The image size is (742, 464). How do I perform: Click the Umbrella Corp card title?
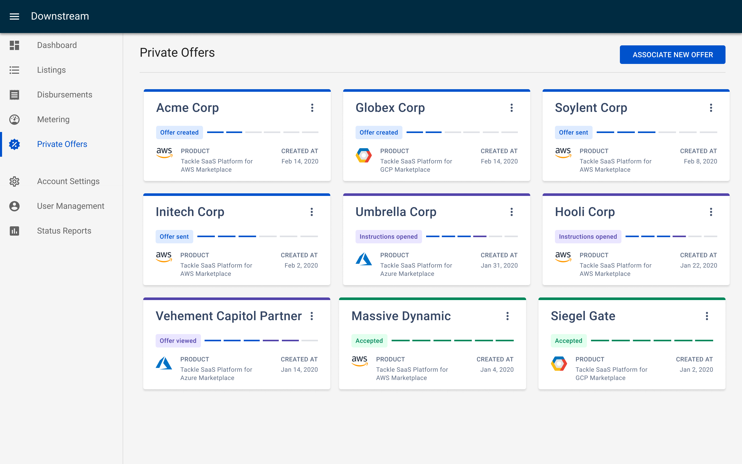pos(396,212)
